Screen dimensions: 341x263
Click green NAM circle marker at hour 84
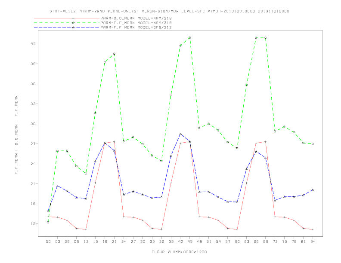pyautogui.click(x=313, y=144)
